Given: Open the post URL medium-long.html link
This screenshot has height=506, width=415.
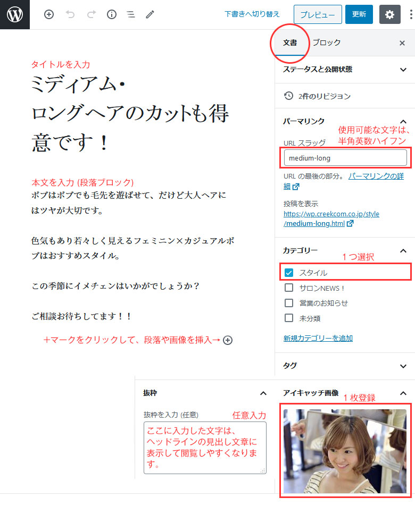Looking at the screenshot, I should (x=331, y=218).
